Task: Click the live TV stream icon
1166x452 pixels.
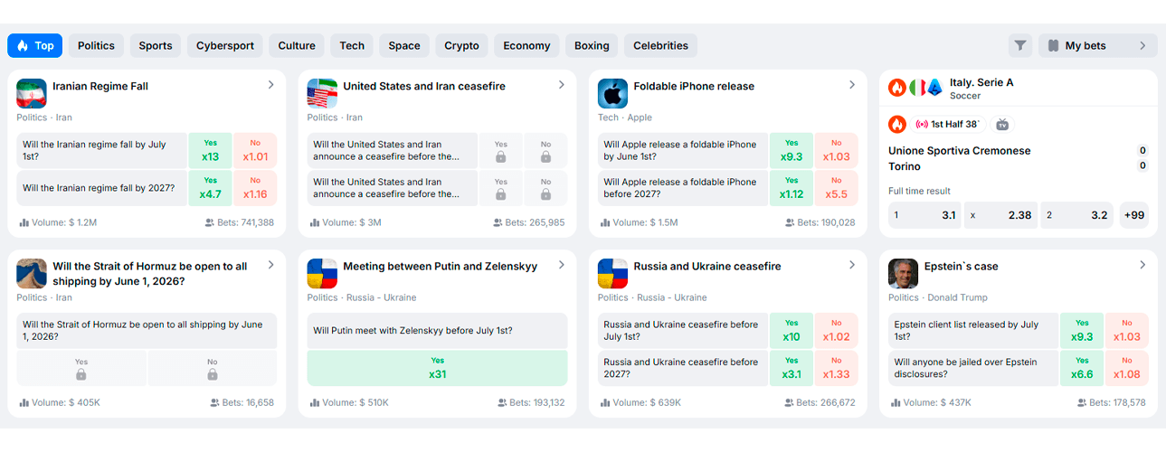Action: pos(1002,125)
